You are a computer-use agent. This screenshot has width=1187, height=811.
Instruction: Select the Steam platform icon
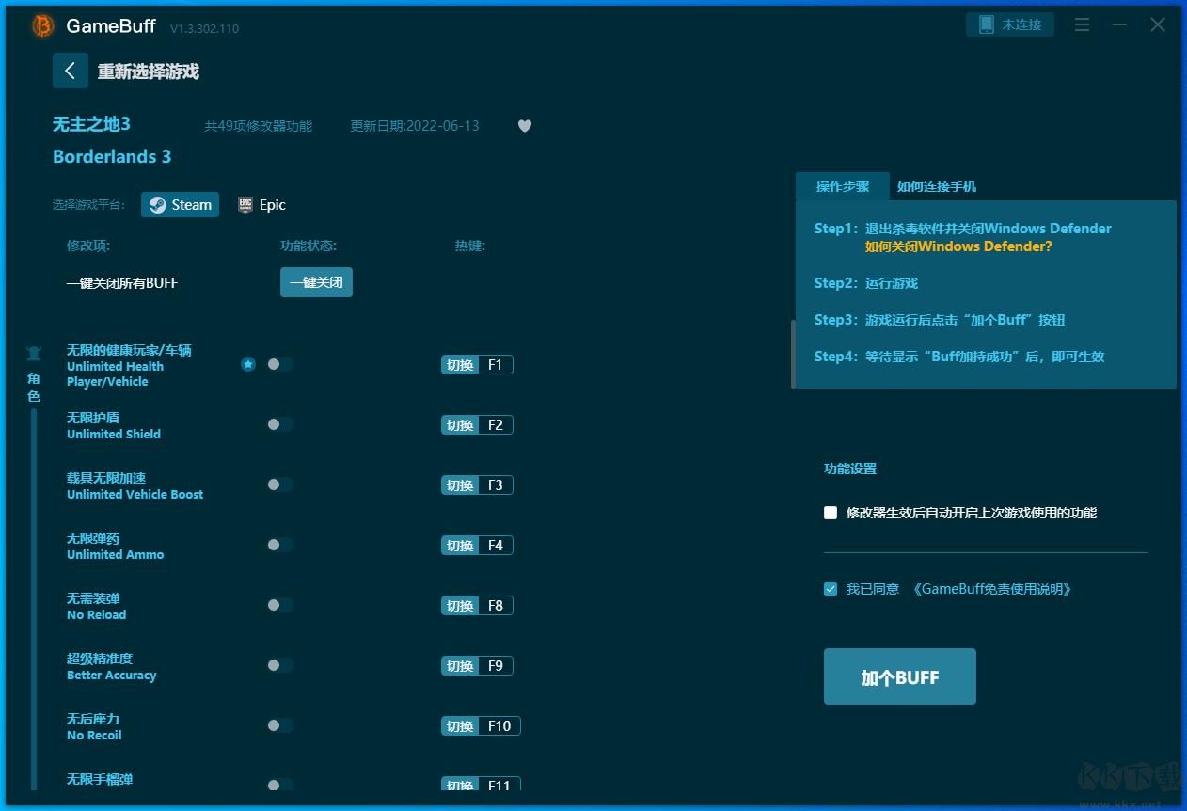pos(180,204)
